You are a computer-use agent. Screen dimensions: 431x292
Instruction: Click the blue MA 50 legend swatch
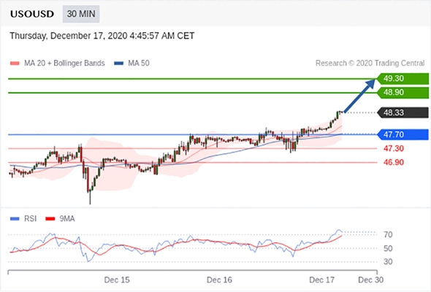(x=119, y=64)
